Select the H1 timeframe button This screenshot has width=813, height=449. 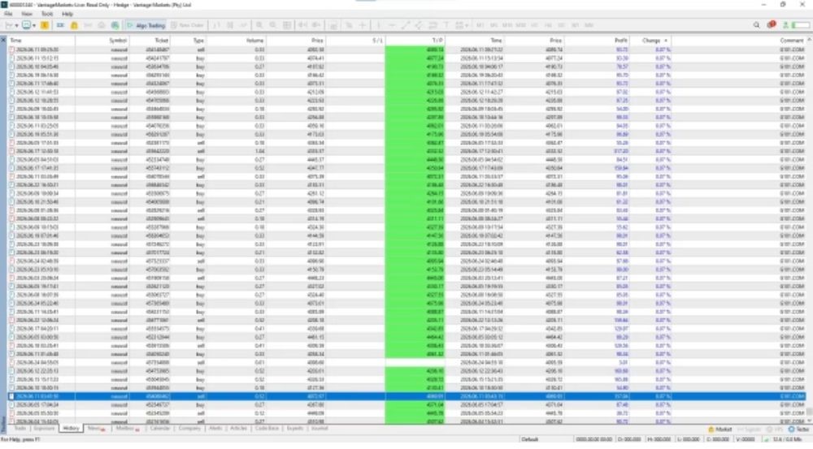535,25
